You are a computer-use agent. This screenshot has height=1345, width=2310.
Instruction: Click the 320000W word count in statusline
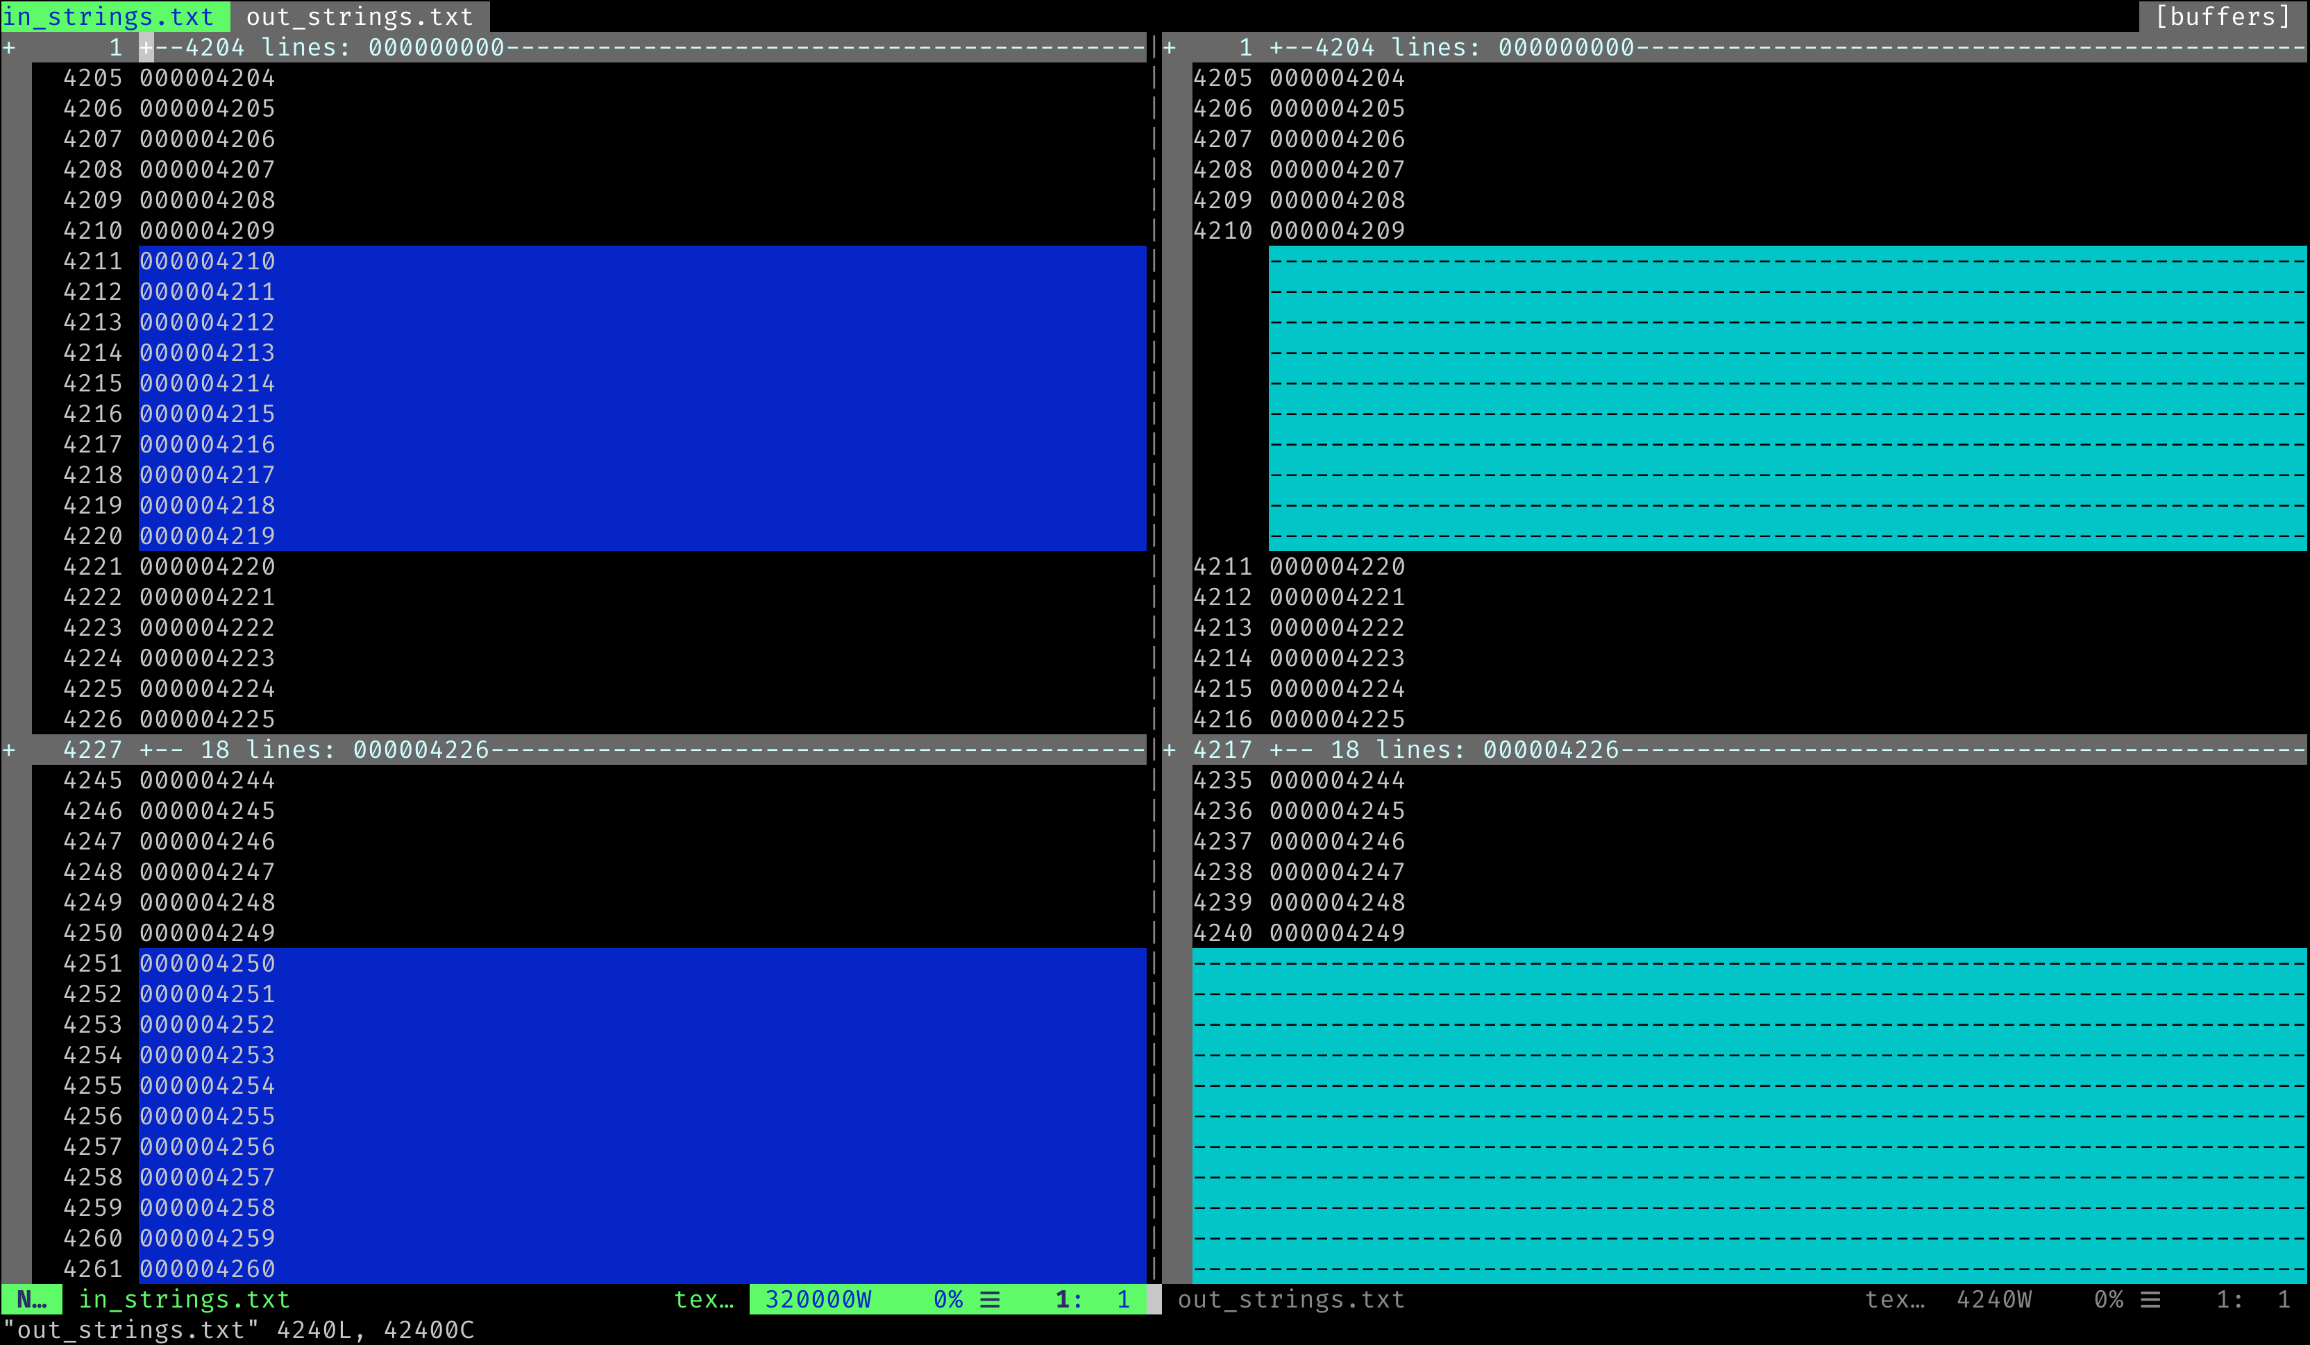click(x=818, y=1299)
